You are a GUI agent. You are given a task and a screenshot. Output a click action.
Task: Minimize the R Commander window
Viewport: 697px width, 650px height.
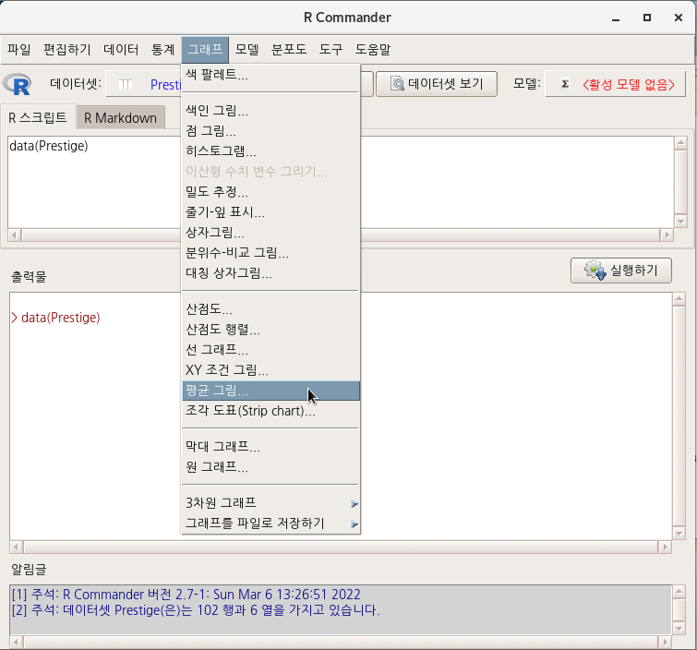[x=616, y=18]
